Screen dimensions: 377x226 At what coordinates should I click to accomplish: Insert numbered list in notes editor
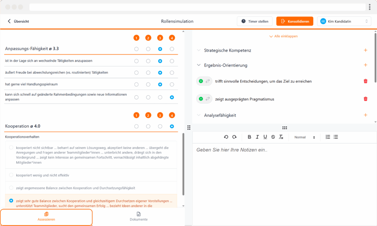[x=328, y=137]
